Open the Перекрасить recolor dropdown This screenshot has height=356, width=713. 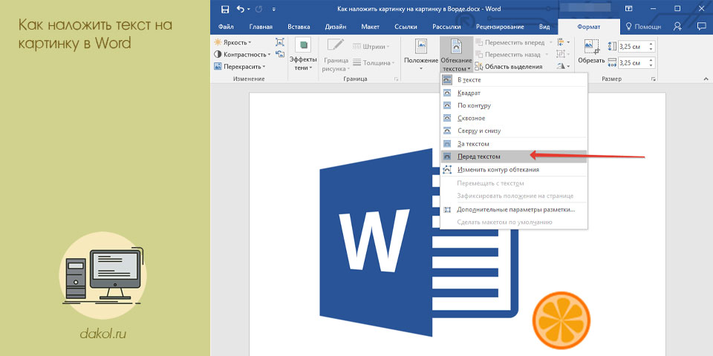239,66
